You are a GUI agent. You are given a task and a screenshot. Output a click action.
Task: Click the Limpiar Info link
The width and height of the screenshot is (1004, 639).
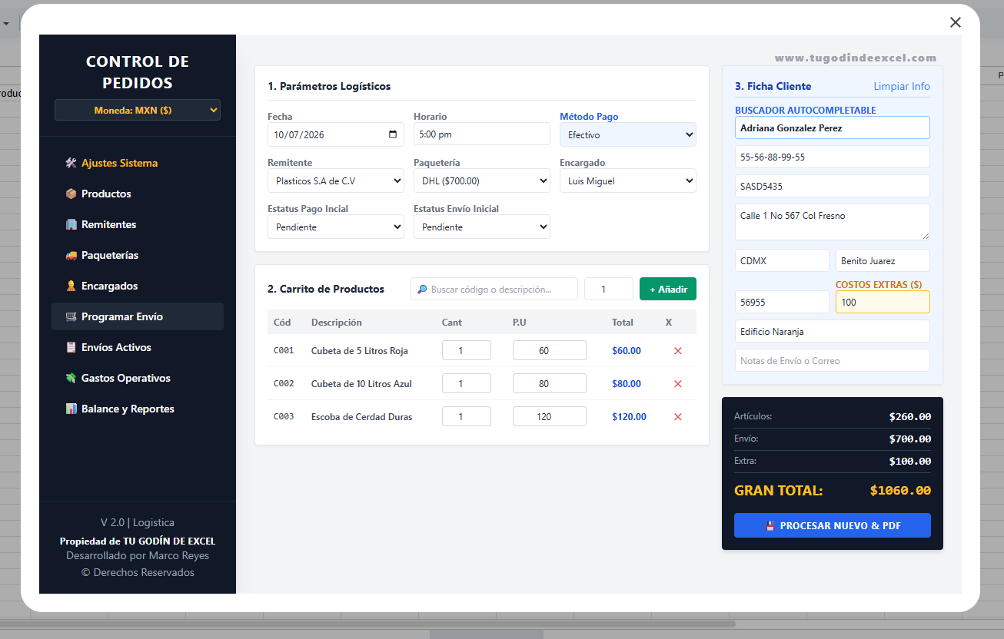coord(902,86)
